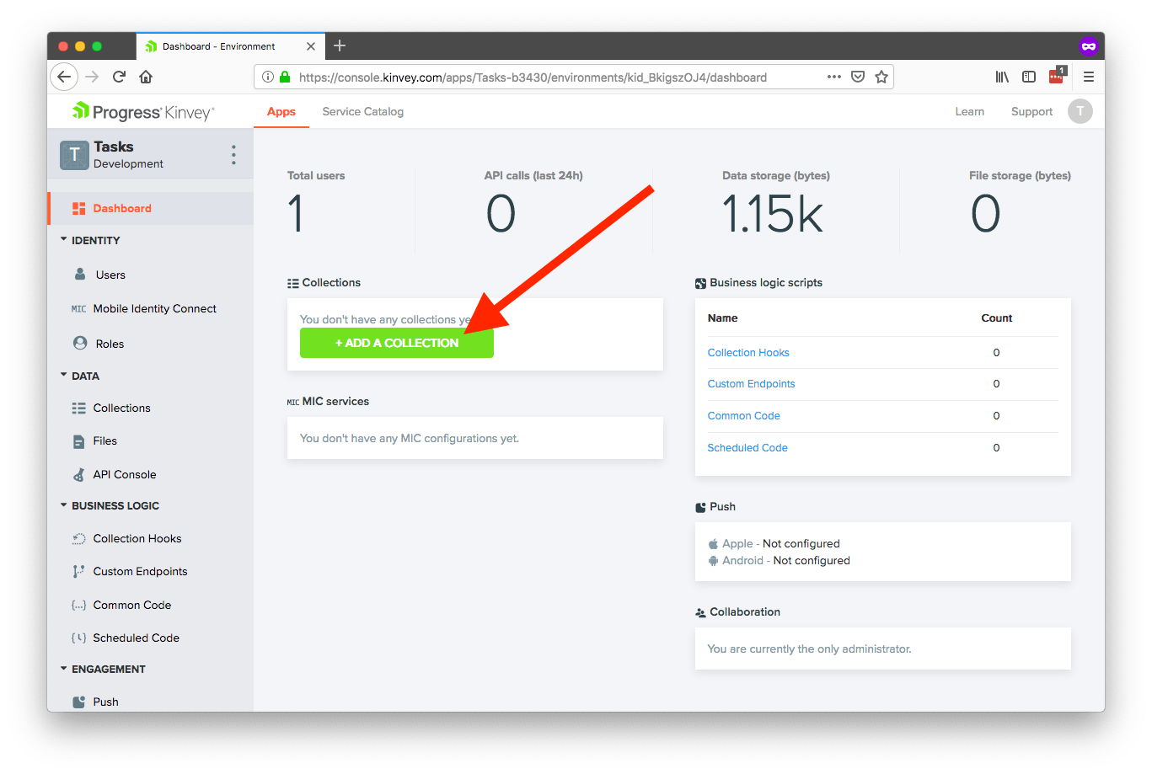The width and height of the screenshot is (1152, 774).
Task: Open the Custom Endpoints link in scripts table
Action: (751, 384)
